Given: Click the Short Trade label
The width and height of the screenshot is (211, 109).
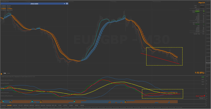Looking at the screenshot, I should [199, 96].
